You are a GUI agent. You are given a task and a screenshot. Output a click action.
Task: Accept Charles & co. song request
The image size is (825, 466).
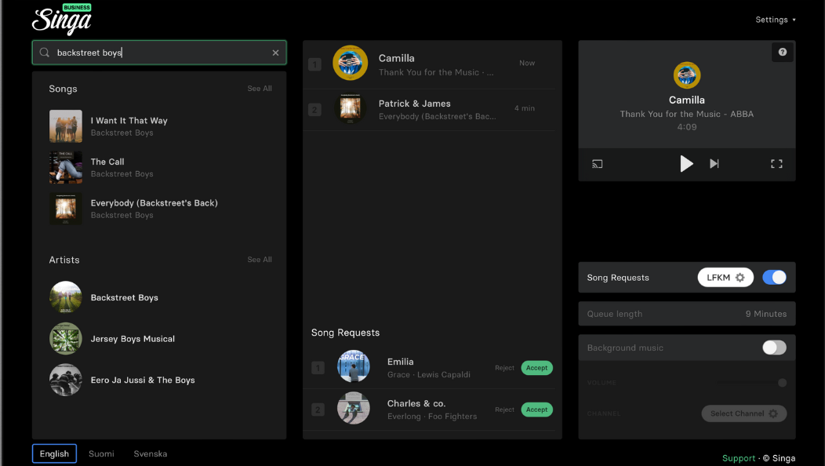pyautogui.click(x=536, y=410)
